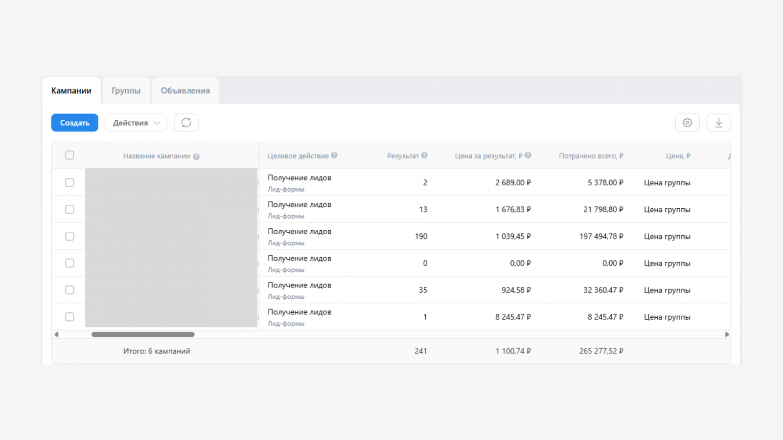Image resolution: width=783 pixels, height=440 pixels.
Task: Select cell value 1 039,45 ₽
Action: tap(513, 236)
